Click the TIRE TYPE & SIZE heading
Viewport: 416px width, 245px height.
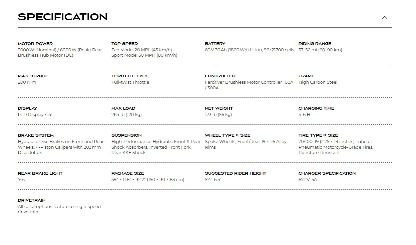tap(318, 135)
